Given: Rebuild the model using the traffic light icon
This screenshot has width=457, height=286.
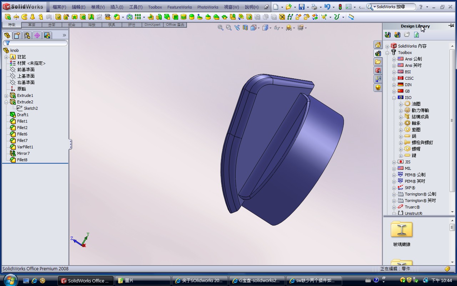Looking at the screenshot, I should [340, 7].
